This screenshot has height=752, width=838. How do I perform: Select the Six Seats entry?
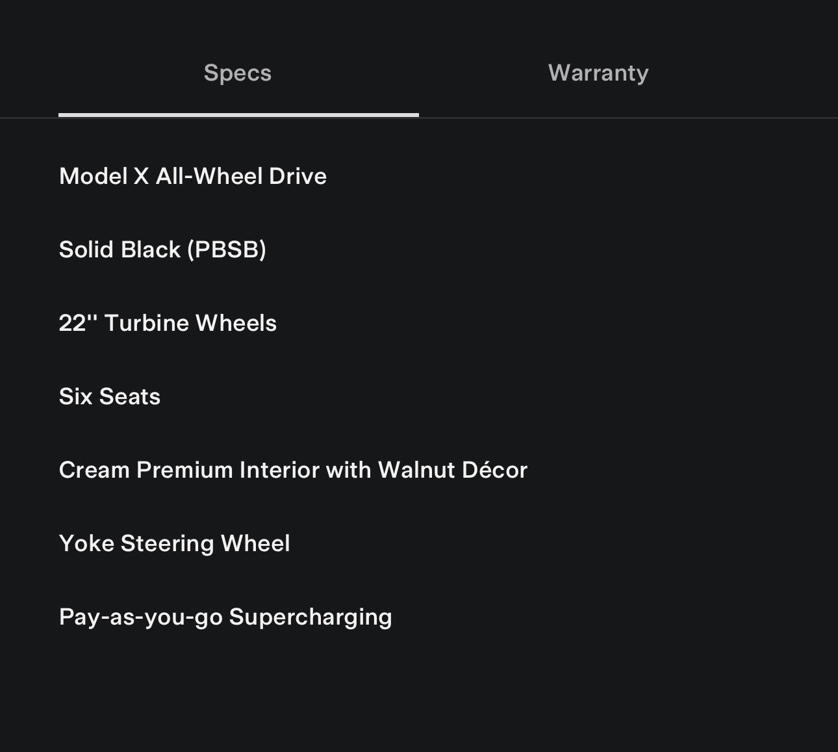(110, 396)
